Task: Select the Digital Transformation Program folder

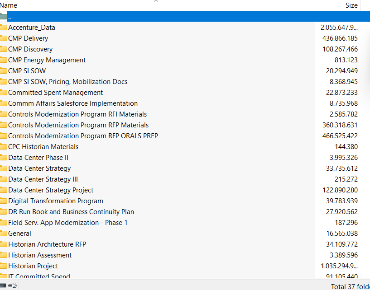Action: coord(56,201)
